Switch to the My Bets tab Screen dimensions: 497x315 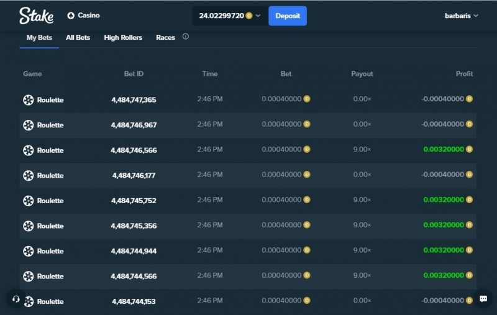point(39,37)
